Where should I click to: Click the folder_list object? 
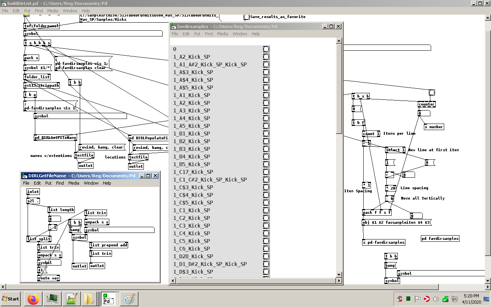pyautogui.click(x=37, y=77)
